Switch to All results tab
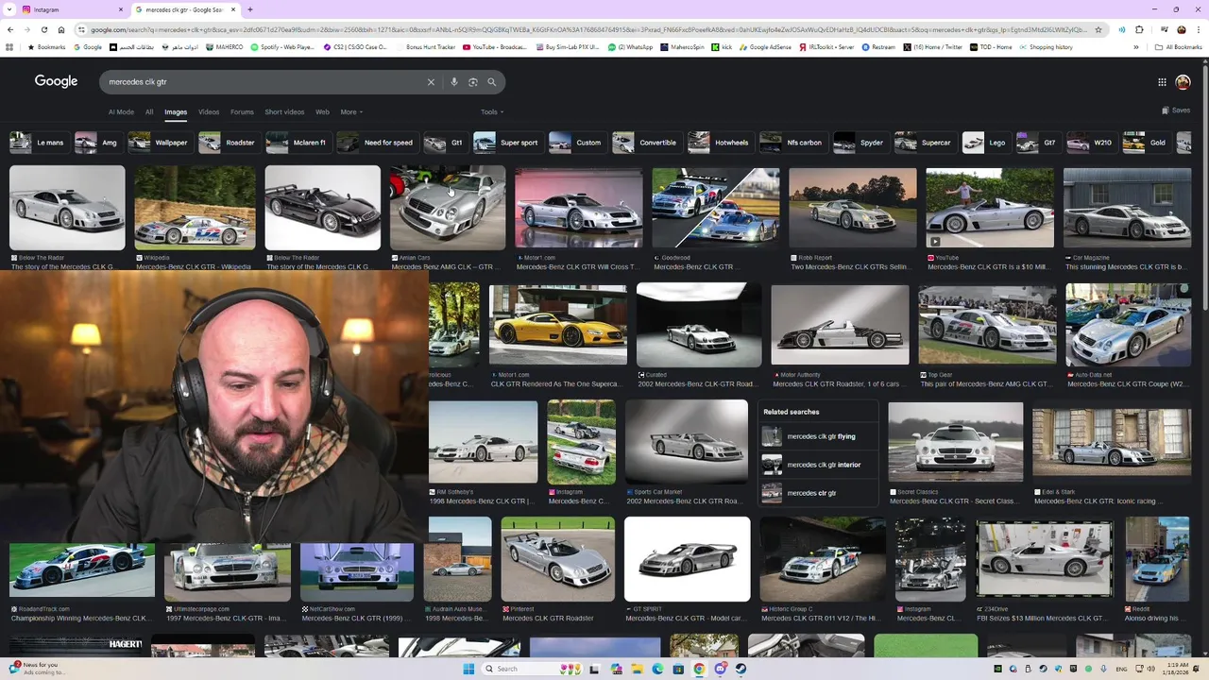The image size is (1209, 680). click(x=149, y=111)
